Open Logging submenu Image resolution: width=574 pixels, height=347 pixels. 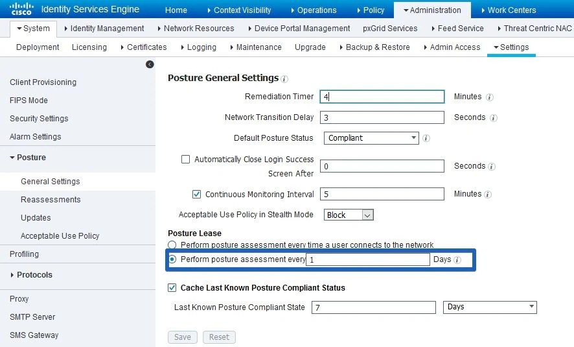pyautogui.click(x=199, y=47)
